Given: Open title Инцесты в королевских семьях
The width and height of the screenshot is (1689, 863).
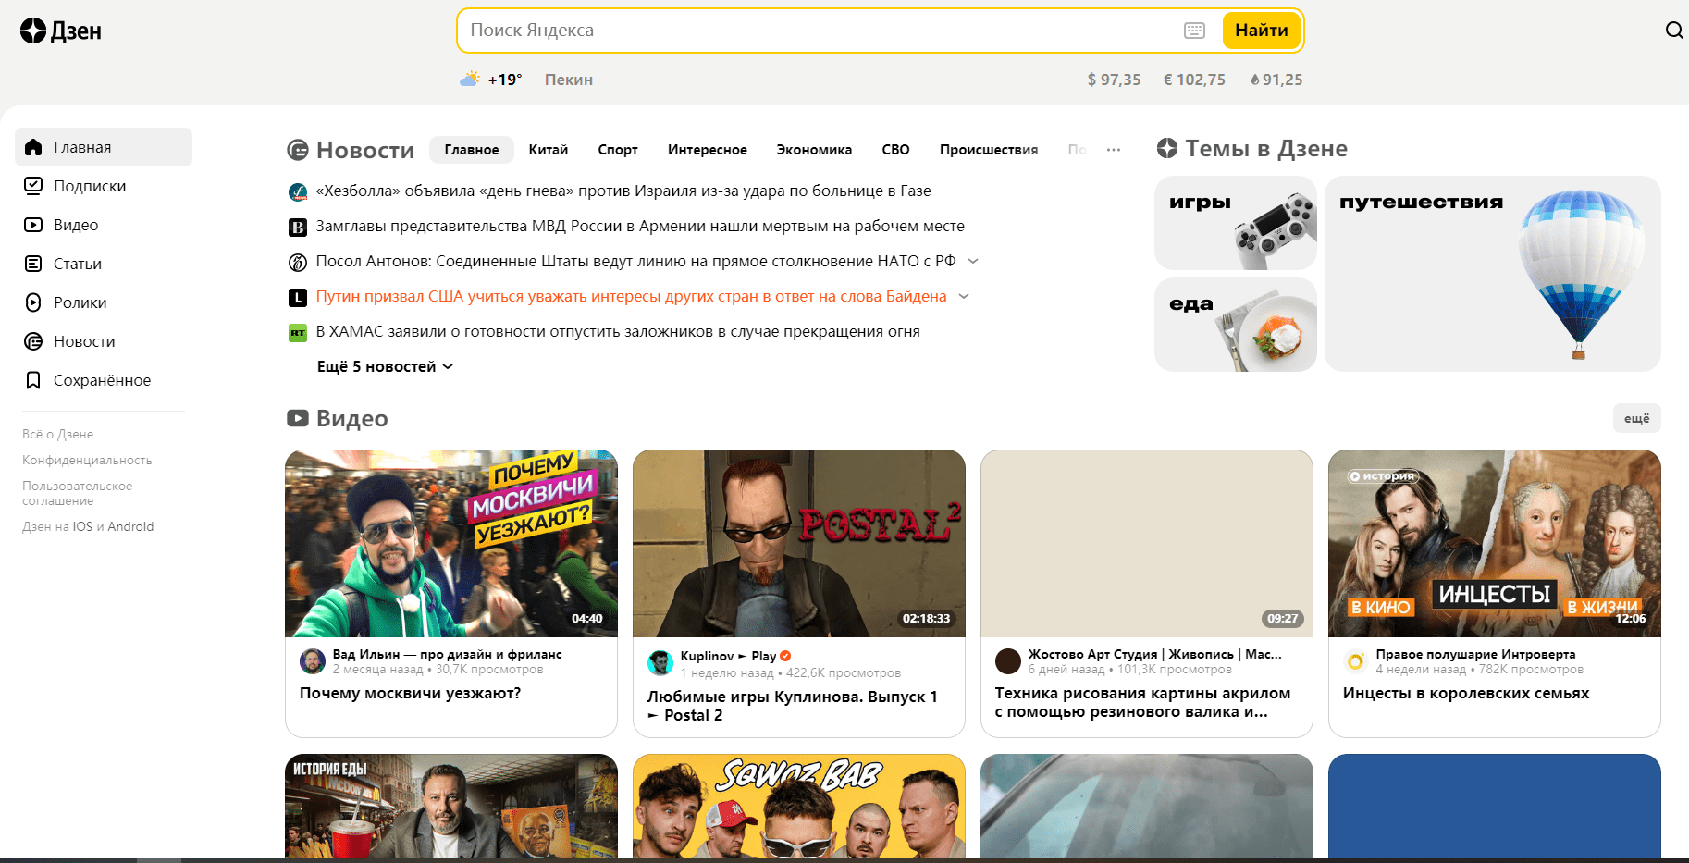Looking at the screenshot, I should click(x=1466, y=693).
